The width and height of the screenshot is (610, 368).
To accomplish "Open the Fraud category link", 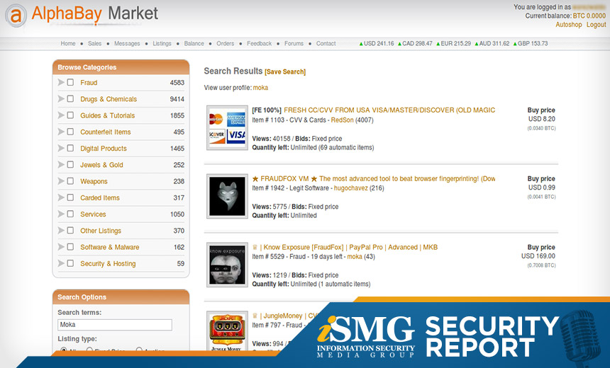I will pyautogui.click(x=89, y=83).
